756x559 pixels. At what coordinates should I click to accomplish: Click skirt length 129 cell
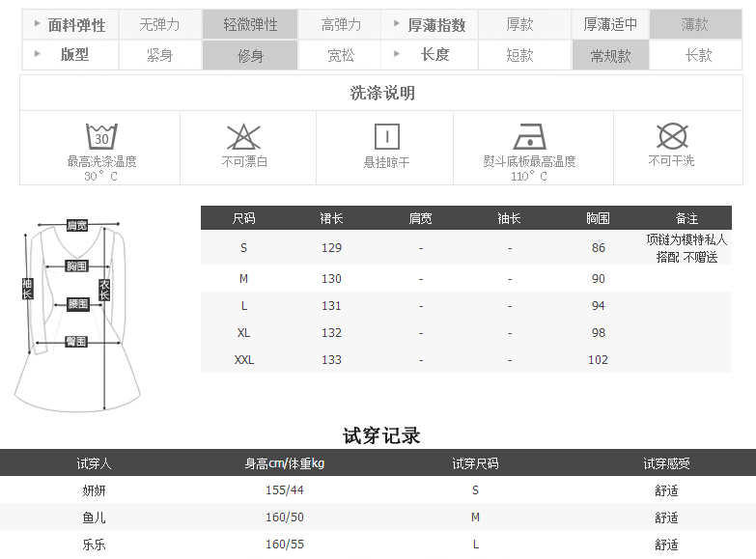332,248
